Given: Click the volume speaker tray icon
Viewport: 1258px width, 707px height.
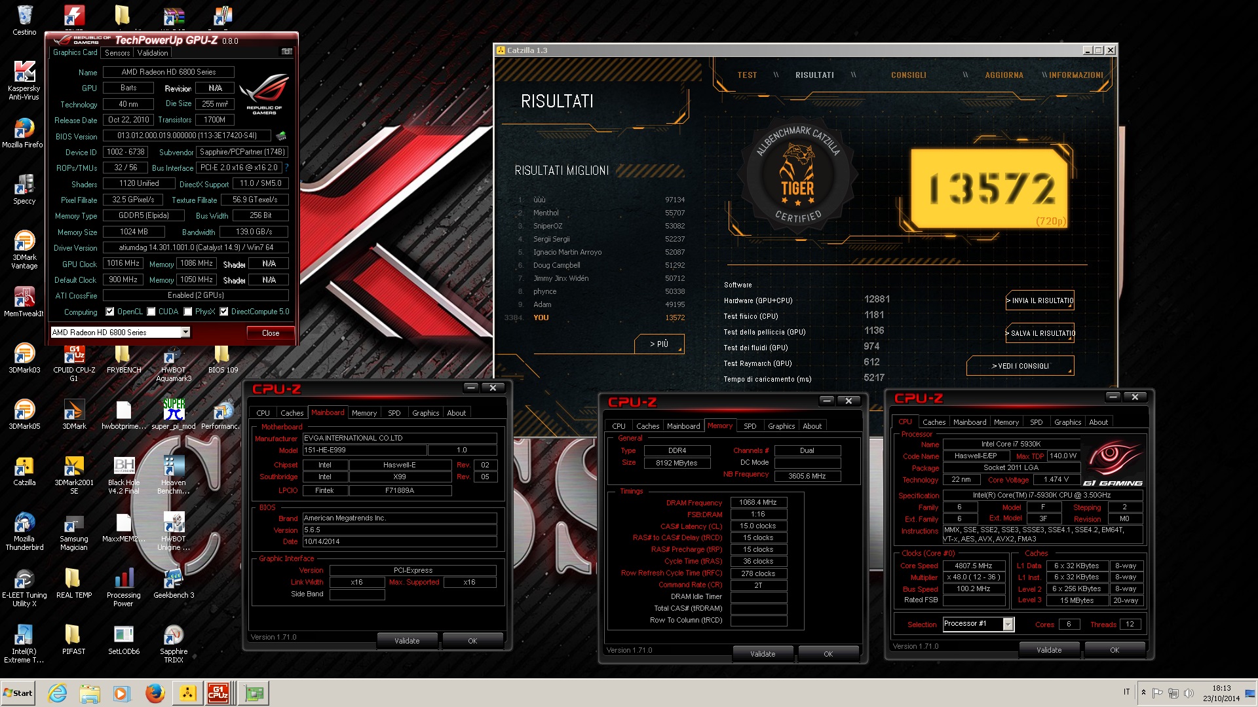Looking at the screenshot, I should tap(1189, 693).
